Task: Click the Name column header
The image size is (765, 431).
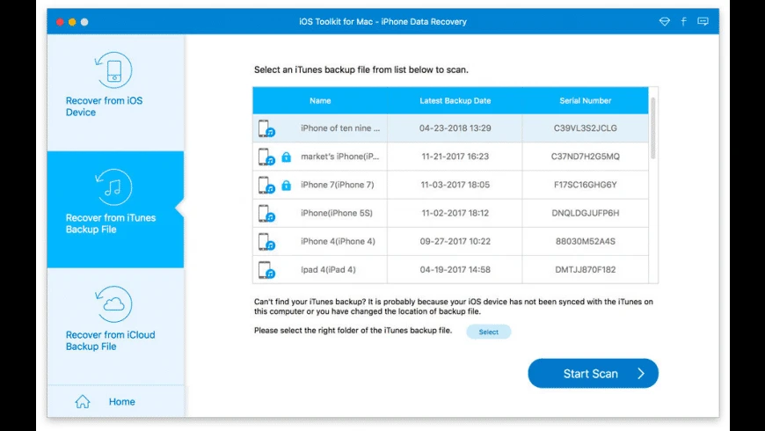Action: click(320, 100)
